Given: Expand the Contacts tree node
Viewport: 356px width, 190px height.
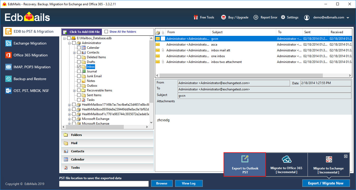Looking at the screenshot, I should tap(74, 52).
